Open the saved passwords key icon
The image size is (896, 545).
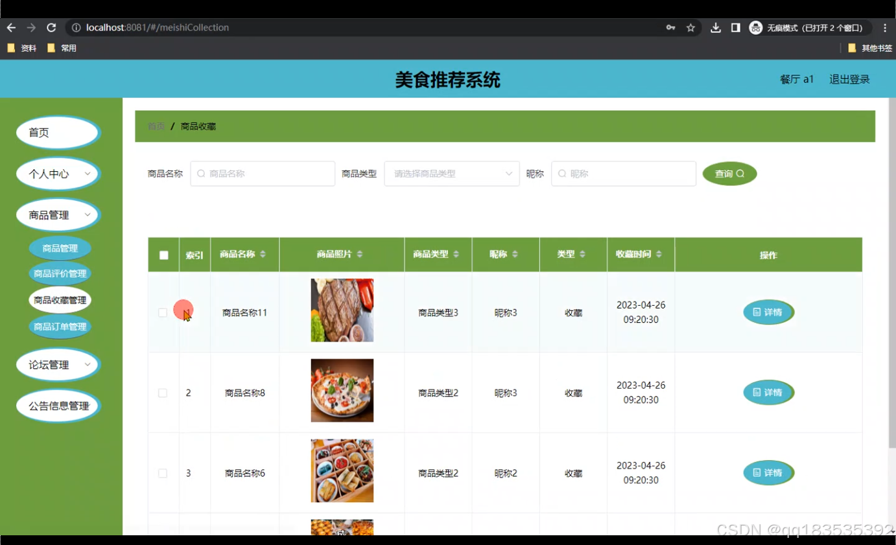click(x=670, y=28)
